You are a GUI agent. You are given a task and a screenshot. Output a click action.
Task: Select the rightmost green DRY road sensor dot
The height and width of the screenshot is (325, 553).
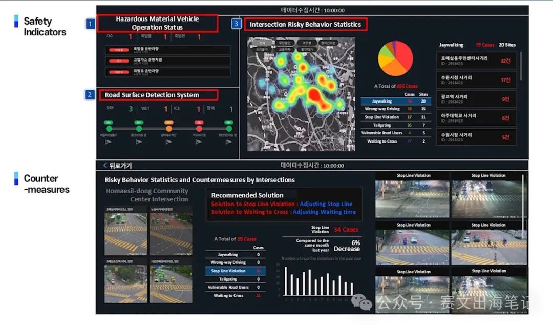tap(229, 129)
